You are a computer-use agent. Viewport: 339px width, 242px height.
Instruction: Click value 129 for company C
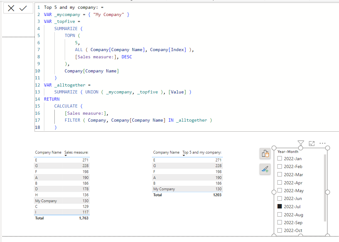click(86, 206)
